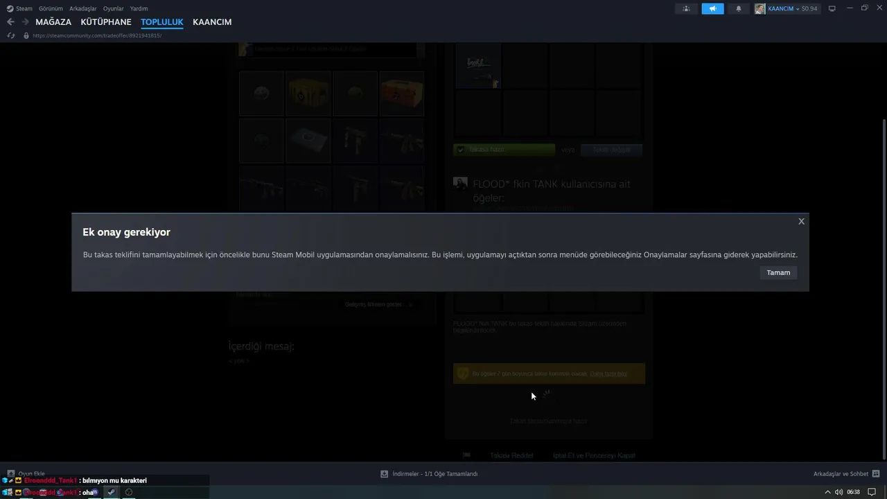The image size is (887, 499).
Task: Click the Gelişmiş filtreleri göster toggle
Action: pyautogui.click(x=378, y=304)
